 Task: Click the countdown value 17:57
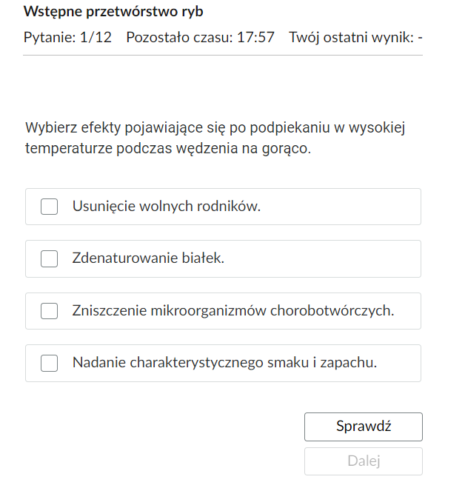(255, 37)
